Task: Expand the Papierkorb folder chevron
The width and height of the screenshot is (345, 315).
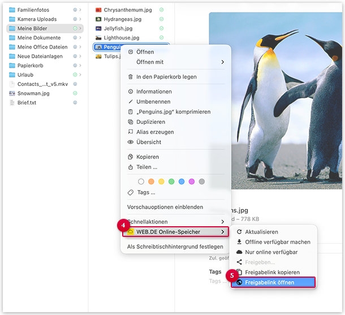Action: point(80,66)
